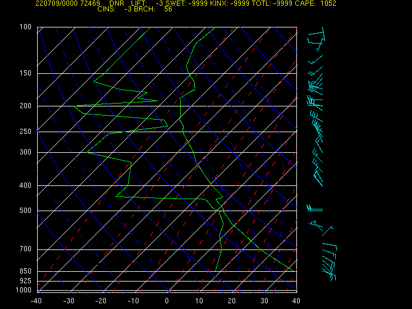This screenshot has height=309, width=412.
Task: Click the LIFT: label in header
Action: (x=138, y=3)
